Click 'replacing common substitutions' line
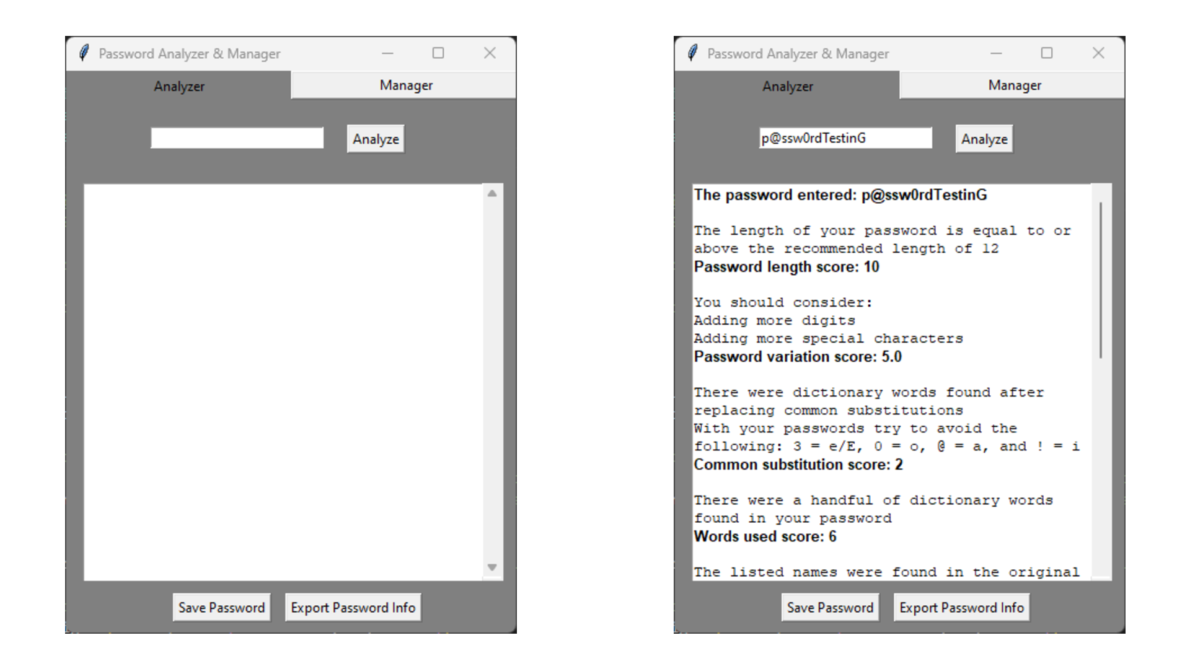 [828, 411]
